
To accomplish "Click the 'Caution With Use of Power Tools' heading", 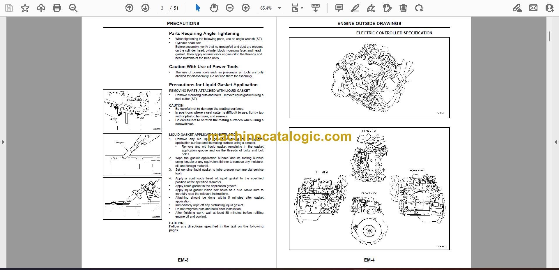I will (204, 67).
